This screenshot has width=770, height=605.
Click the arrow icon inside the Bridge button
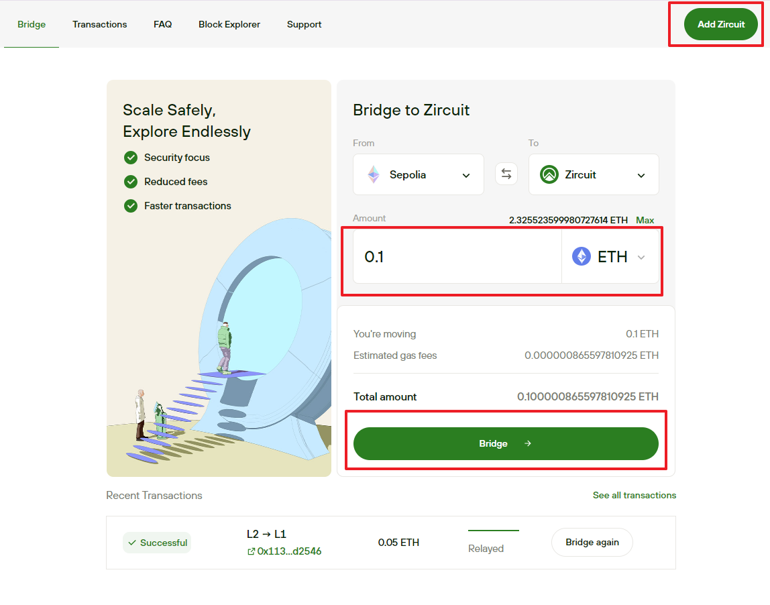click(527, 443)
